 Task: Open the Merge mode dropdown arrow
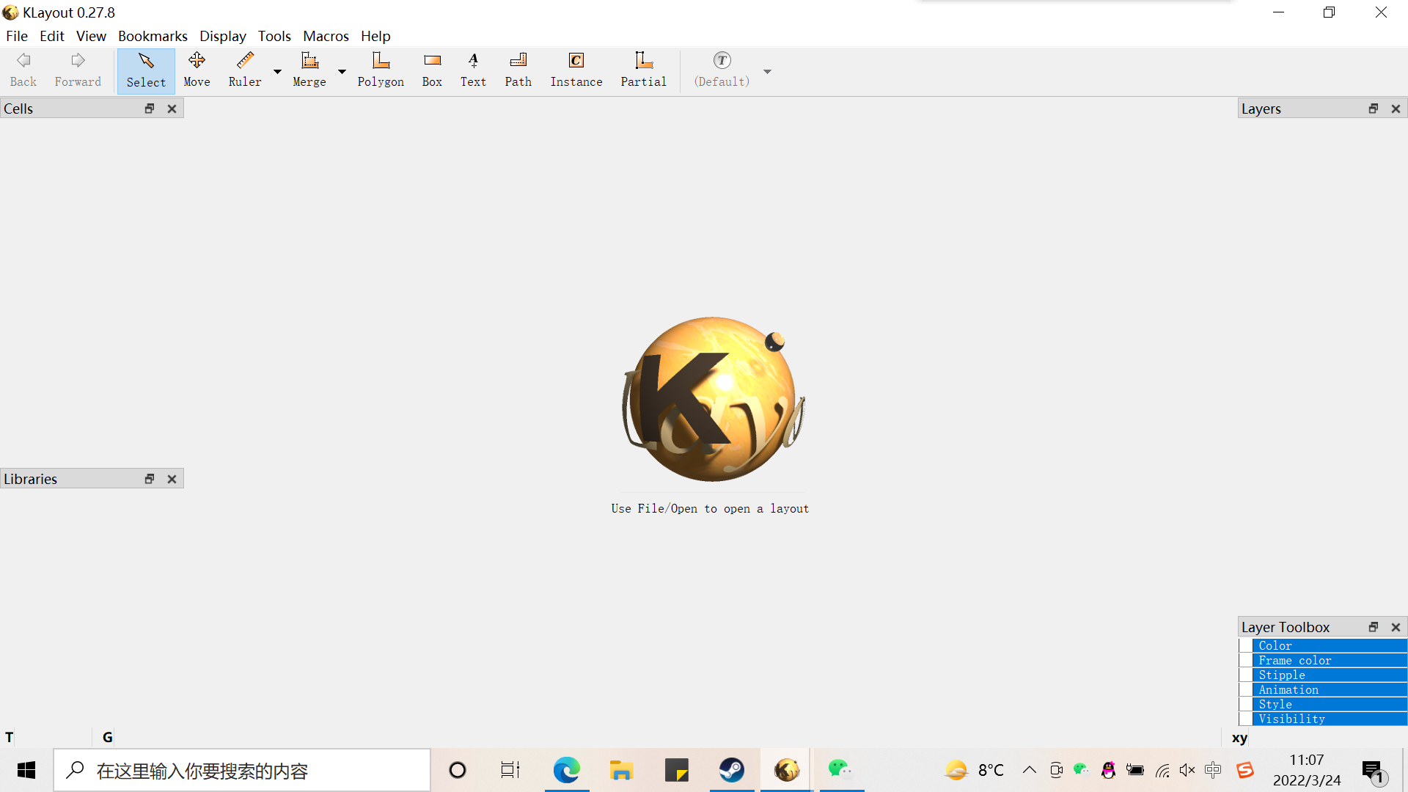pyautogui.click(x=342, y=71)
